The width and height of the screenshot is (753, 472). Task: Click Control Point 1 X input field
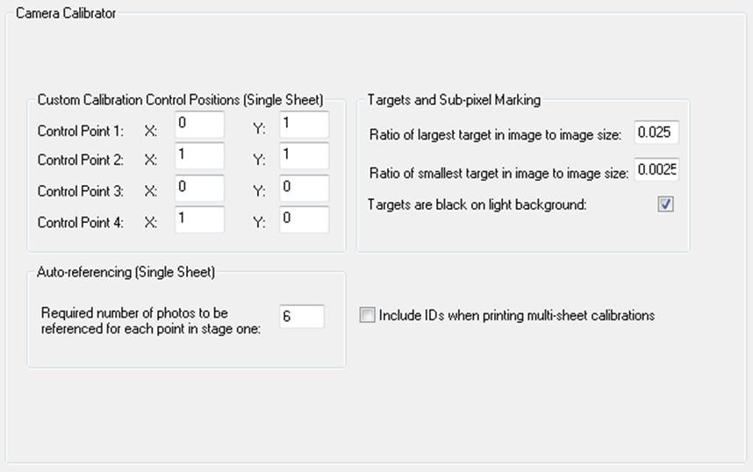(x=199, y=125)
